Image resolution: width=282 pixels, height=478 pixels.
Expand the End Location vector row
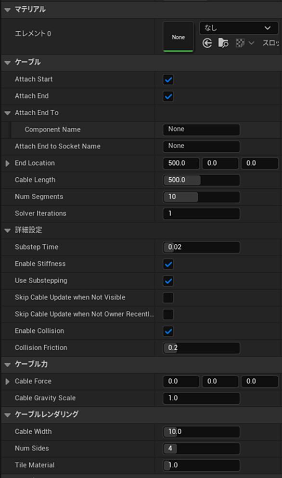coord(8,163)
